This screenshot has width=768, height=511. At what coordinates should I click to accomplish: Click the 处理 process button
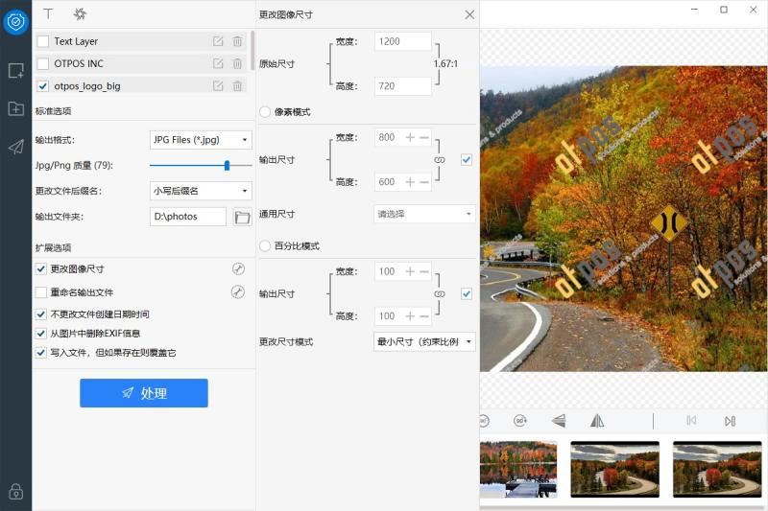tap(143, 393)
